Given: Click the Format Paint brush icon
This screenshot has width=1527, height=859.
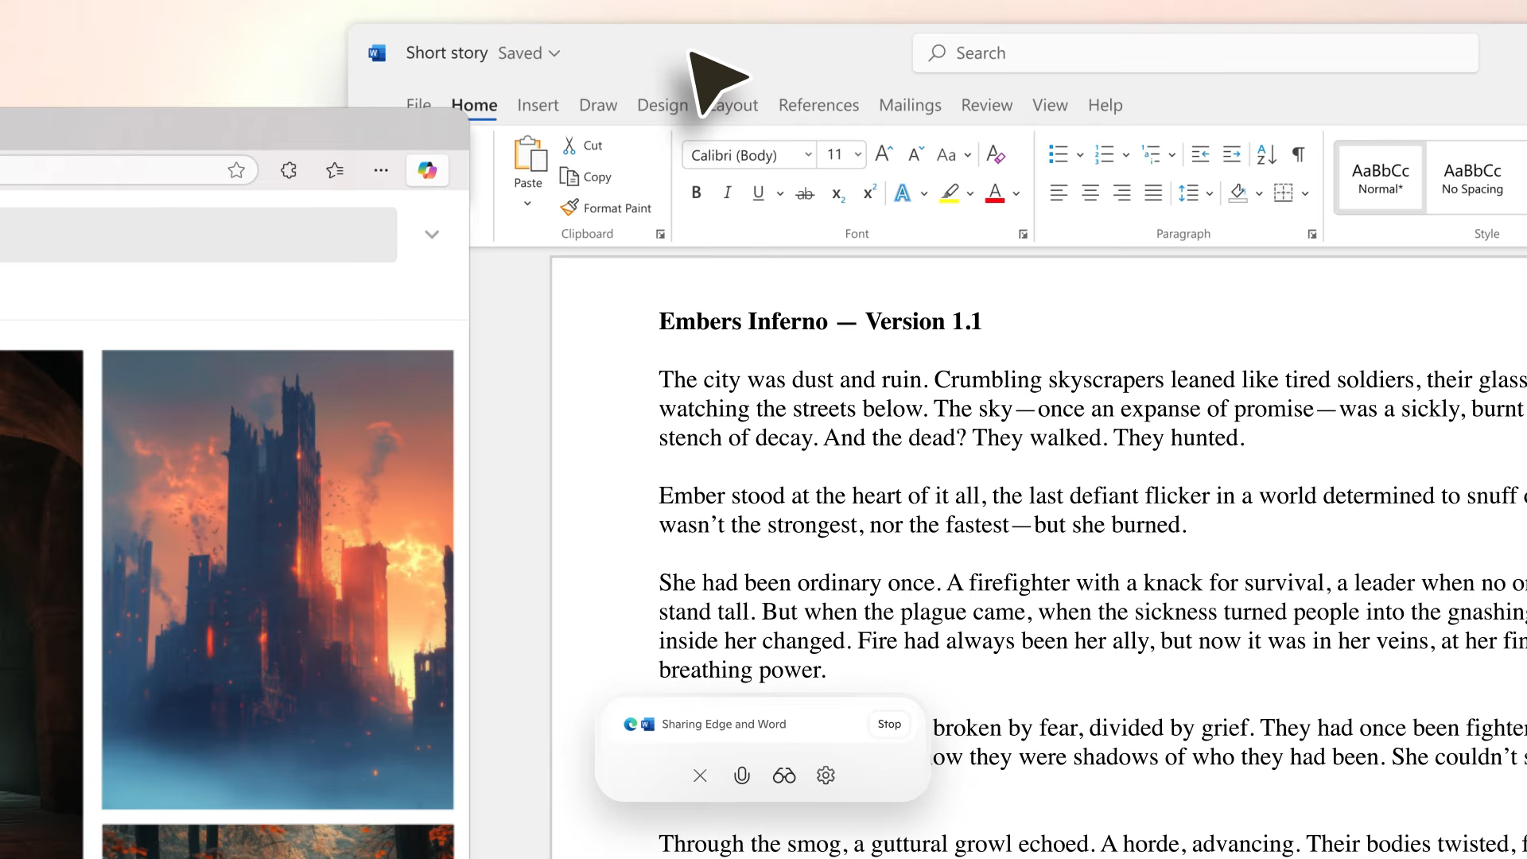Looking at the screenshot, I should point(569,208).
